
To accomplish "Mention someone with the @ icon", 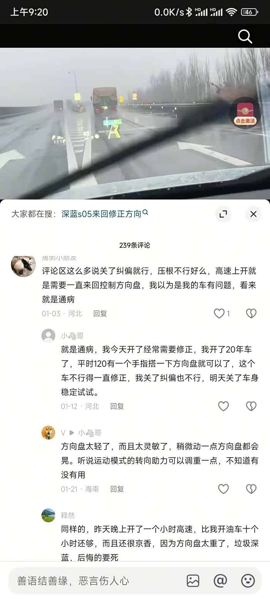I will [x=220, y=581].
